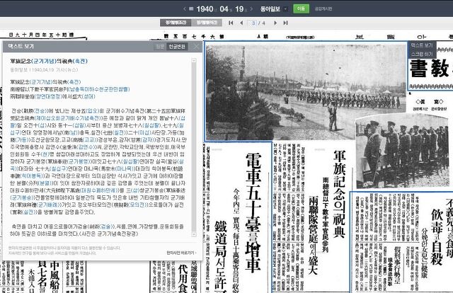Select the 한글변환 toggle in text panel
This screenshot has height=293, width=453.
click(177, 47)
